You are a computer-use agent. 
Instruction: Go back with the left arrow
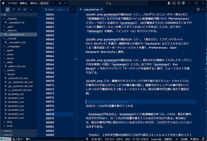coord(60,3)
